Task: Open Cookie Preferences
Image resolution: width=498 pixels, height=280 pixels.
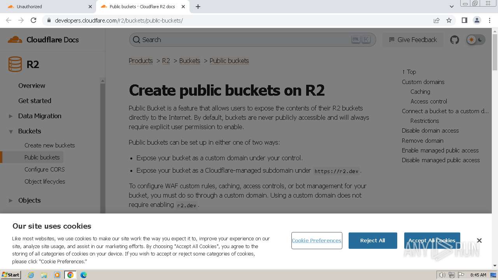Action: (317, 240)
